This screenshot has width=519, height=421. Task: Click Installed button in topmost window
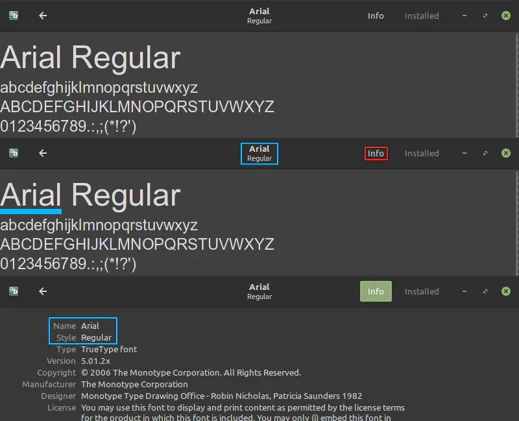point(422,16)
